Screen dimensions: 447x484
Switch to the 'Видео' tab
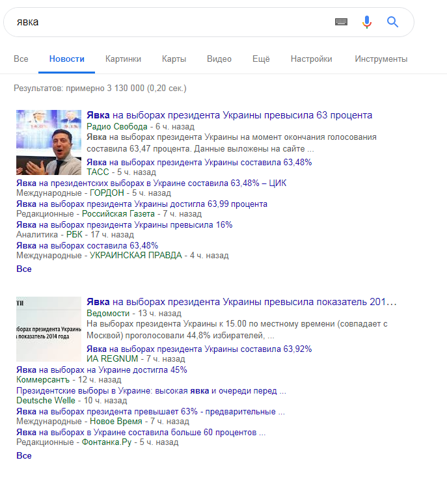pos(219,59)
